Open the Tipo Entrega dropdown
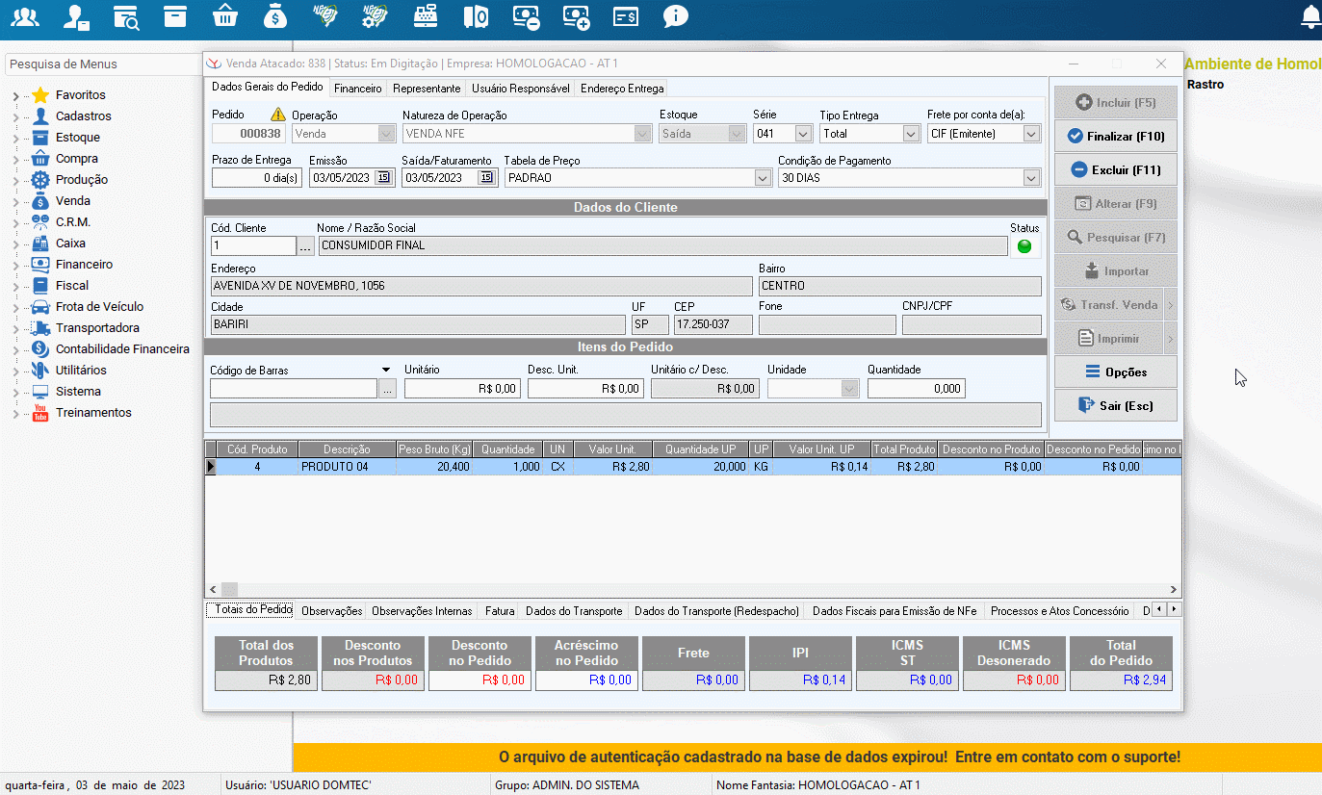1322x795 pixels. pos(912,134)
